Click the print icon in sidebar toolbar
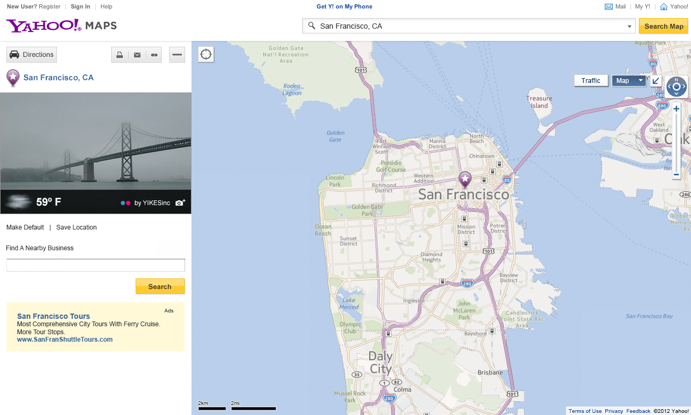Image resolution: width=691 pixels, height=415 pixels. point(120,55)
